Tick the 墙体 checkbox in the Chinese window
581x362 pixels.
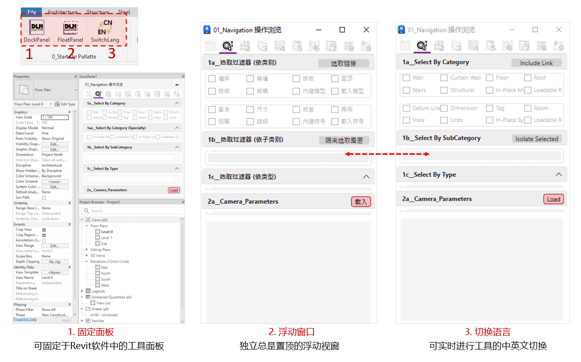coord(212,79)
